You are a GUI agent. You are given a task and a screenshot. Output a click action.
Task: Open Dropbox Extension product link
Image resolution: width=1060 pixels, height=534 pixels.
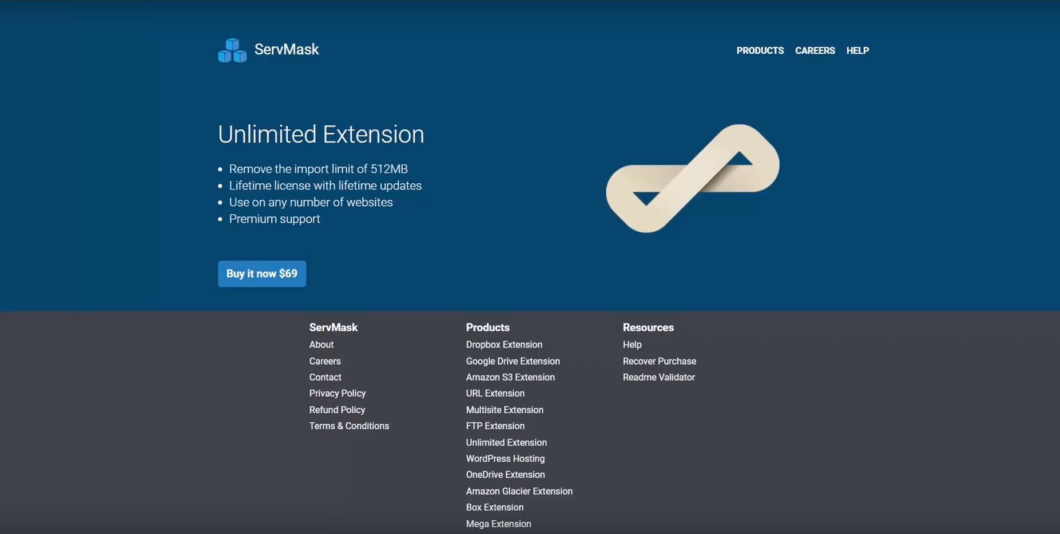coord(504,345)
